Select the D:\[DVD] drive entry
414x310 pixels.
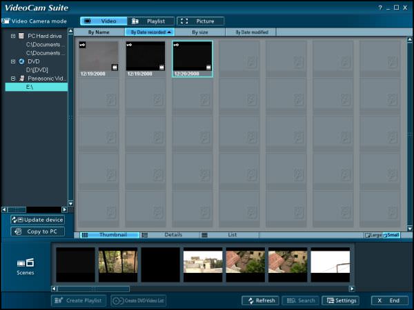37,70
